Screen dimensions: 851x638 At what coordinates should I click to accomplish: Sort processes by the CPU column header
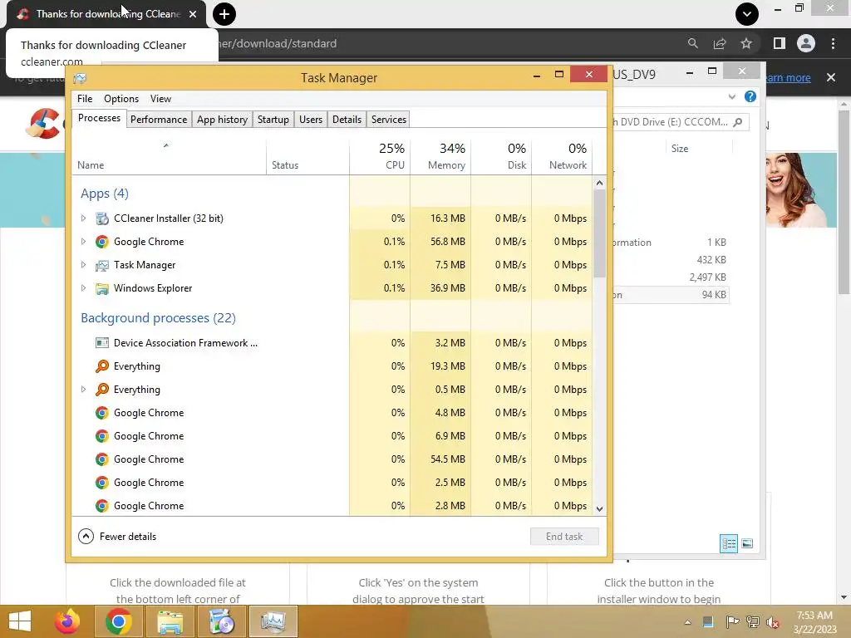point(380,155)
